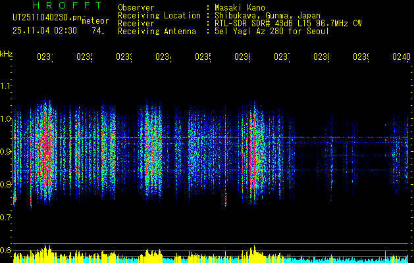Click the 1.1 kHz axis label
414x263 pixels.
[5, 86]
